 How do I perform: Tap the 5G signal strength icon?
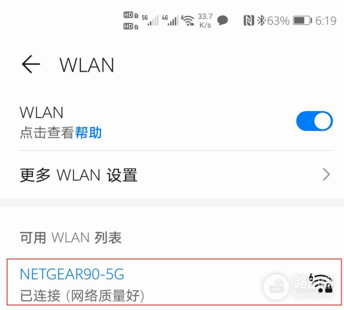pyautogui.click(x=150, y=21)
